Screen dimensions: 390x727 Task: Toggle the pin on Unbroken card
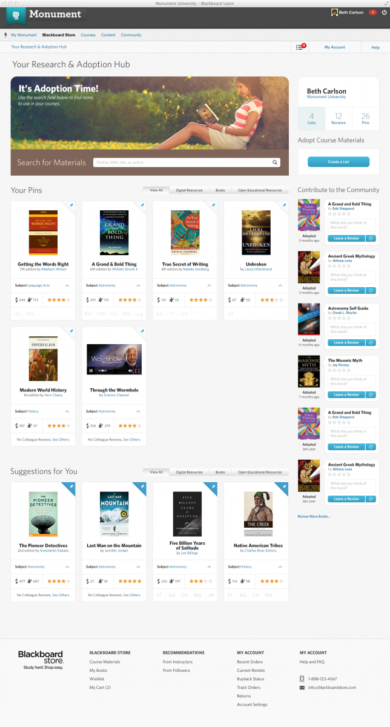pyautogui.click(x=284, y=205)
